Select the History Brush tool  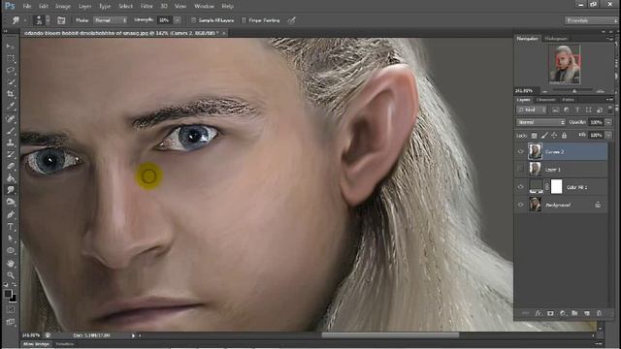pyautogui.click(x=11, y=154)
